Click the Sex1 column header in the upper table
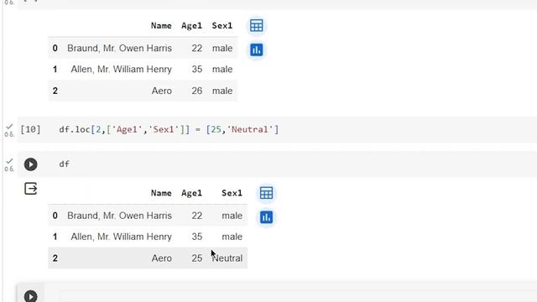The image size is (537, 302). (x=222, y=26)
